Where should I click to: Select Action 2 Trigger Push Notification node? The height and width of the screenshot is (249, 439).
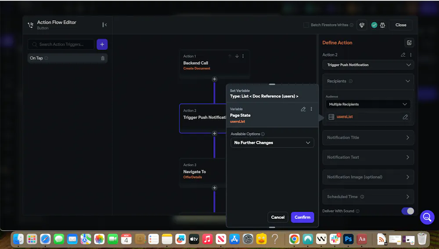click(203, 118)
